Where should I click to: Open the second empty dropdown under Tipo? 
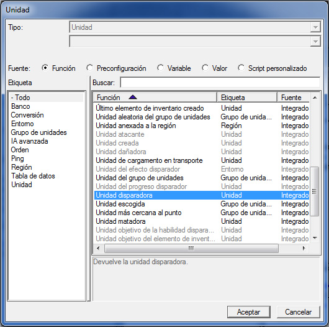[x=315, y=42]
